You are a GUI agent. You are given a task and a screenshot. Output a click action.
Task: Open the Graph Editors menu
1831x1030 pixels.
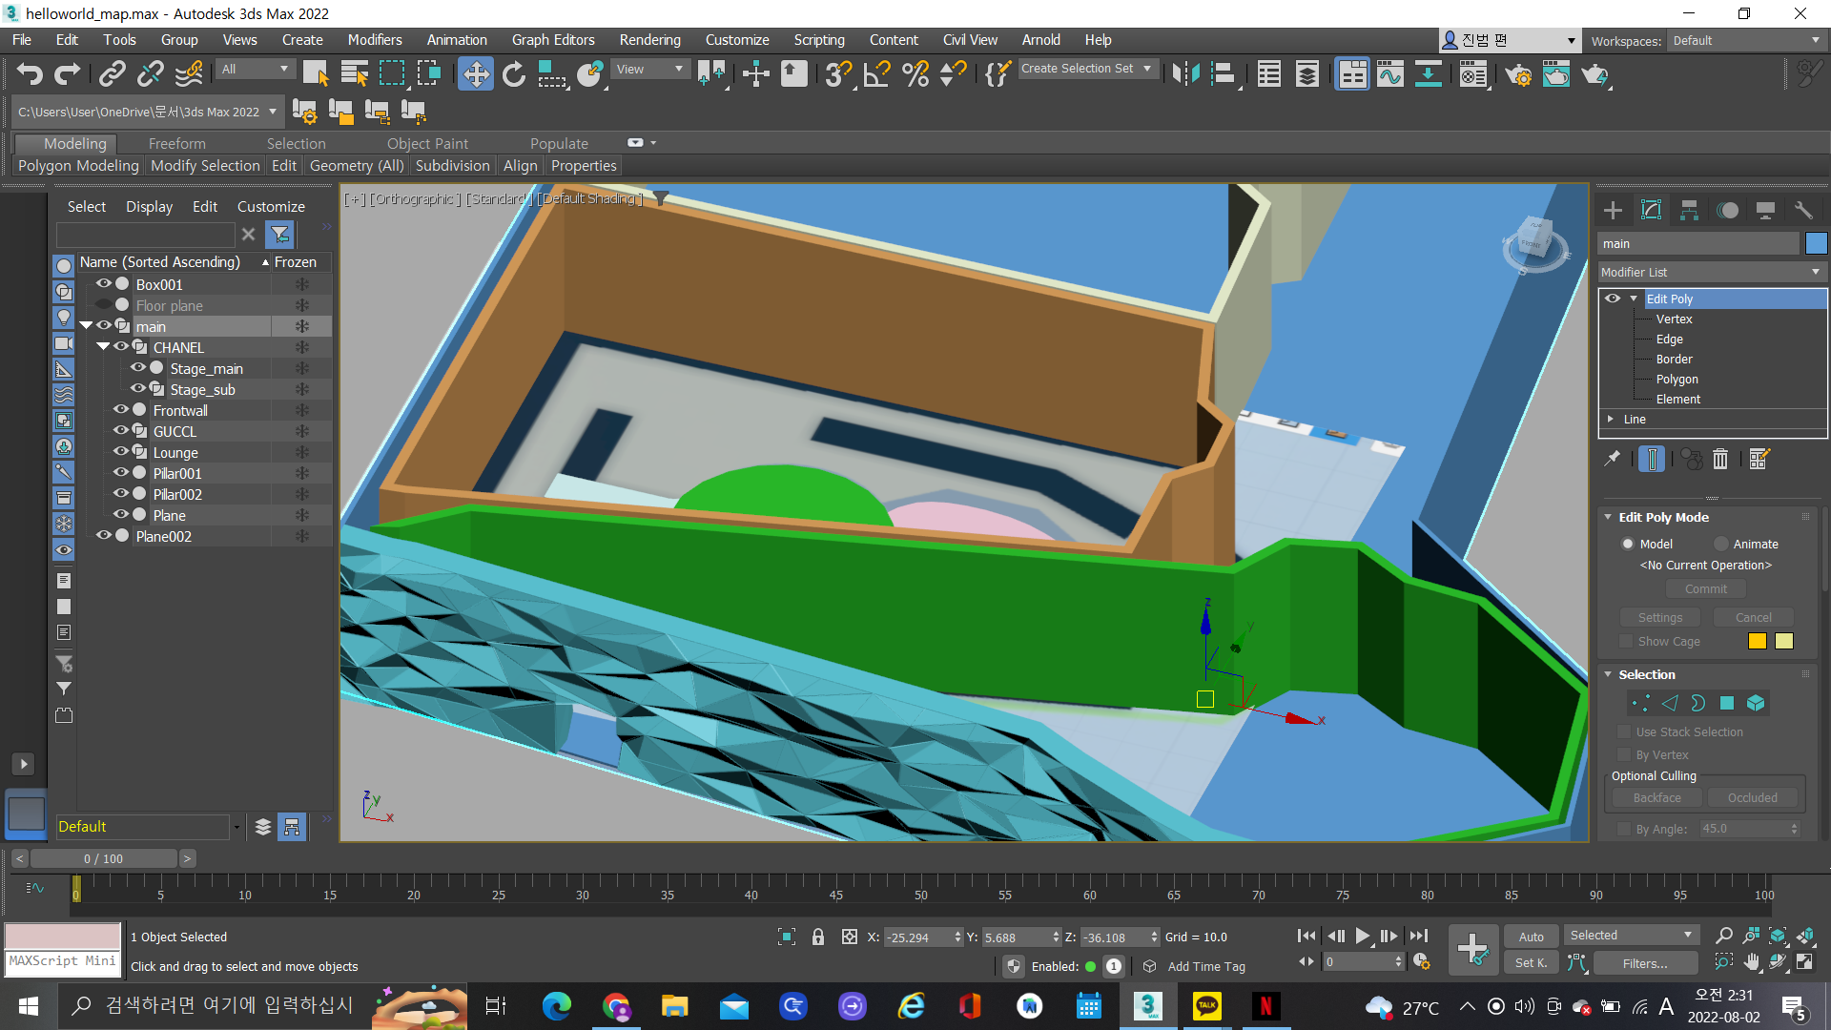552,40
